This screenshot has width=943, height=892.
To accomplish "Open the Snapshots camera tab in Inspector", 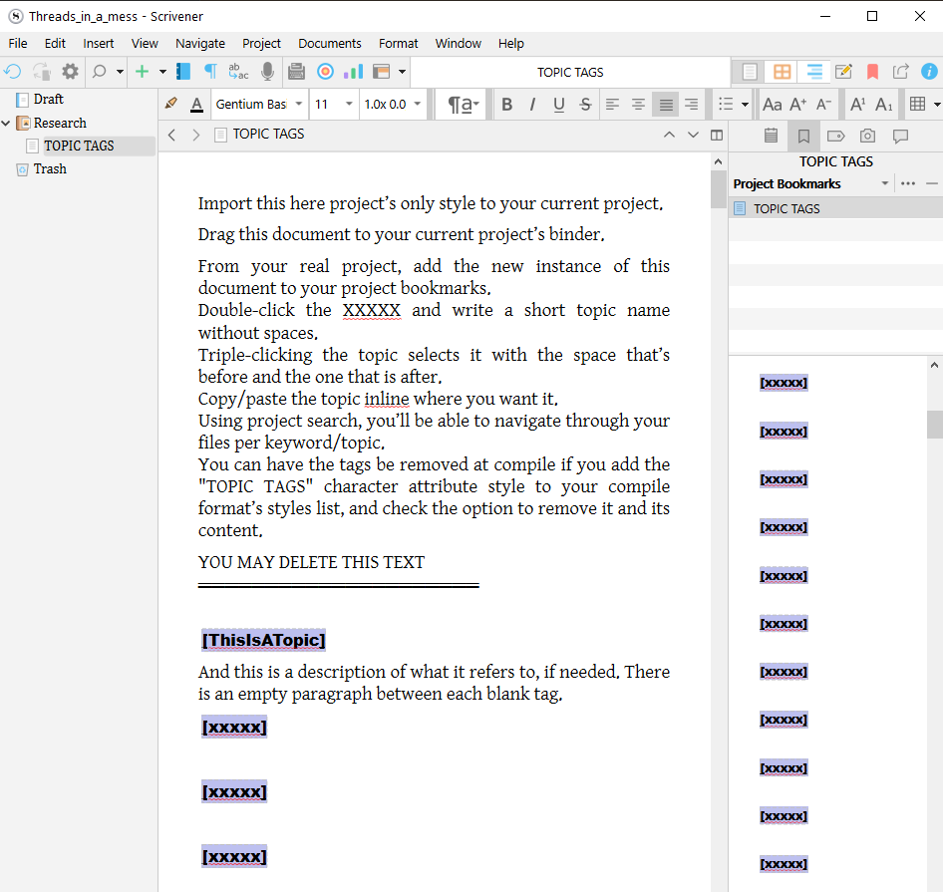I will [x=867, y=136].
